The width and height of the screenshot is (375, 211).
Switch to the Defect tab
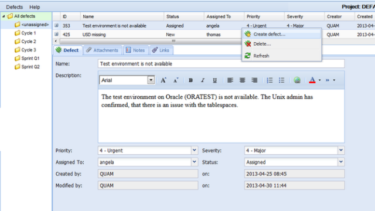coord(67,50)
